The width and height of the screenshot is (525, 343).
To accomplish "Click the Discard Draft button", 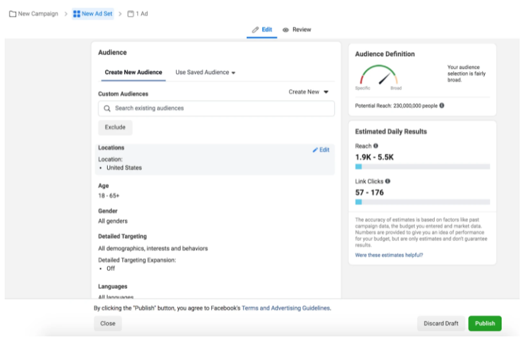I will pyautogui.click(x=441, y=323).
